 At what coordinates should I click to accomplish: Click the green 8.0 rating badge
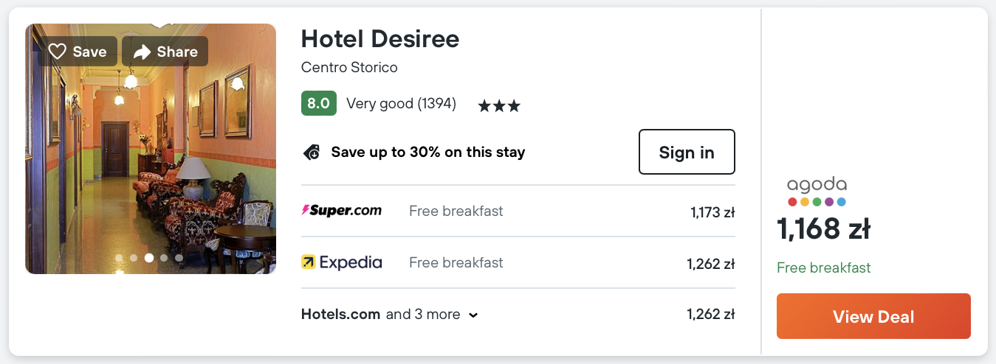319,103
